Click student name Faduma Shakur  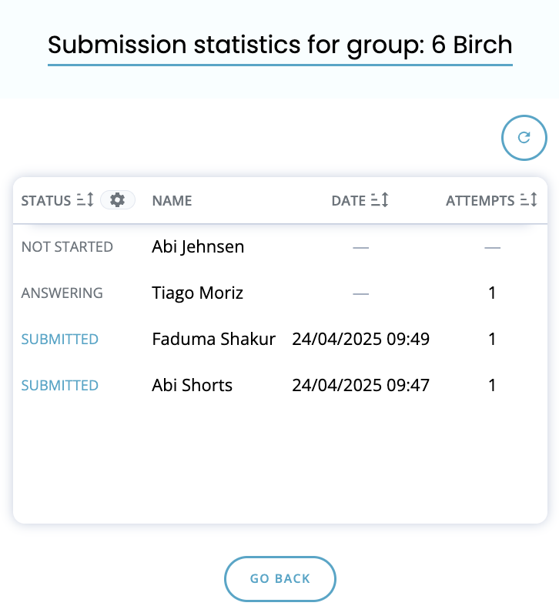214,339
